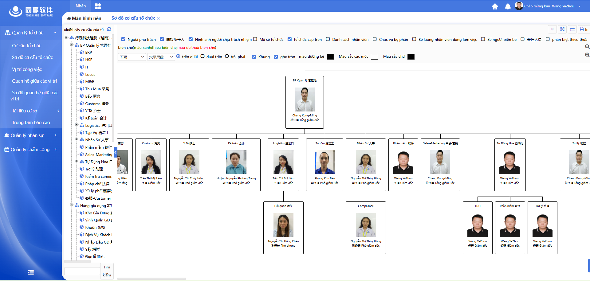The height and width of the screenshot is (281, 590).
Task: Click the Quản lý nhân sự people icon
Action: click(7, 135)
